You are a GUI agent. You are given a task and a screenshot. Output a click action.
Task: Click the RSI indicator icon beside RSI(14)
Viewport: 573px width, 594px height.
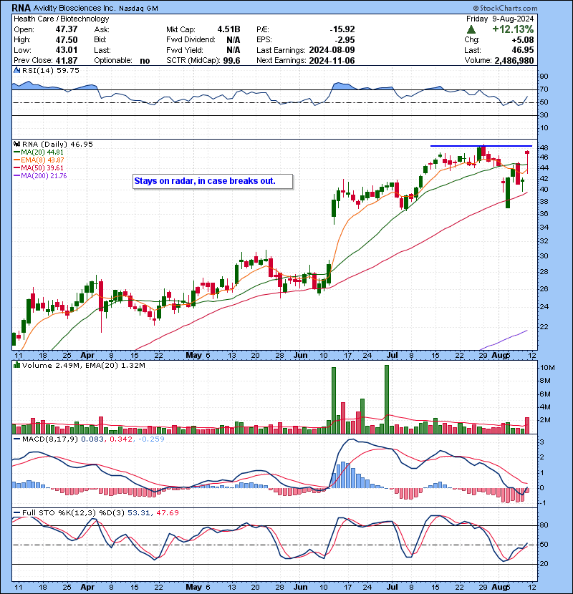16,70
